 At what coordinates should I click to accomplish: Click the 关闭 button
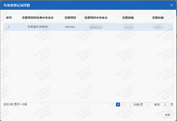167,115
